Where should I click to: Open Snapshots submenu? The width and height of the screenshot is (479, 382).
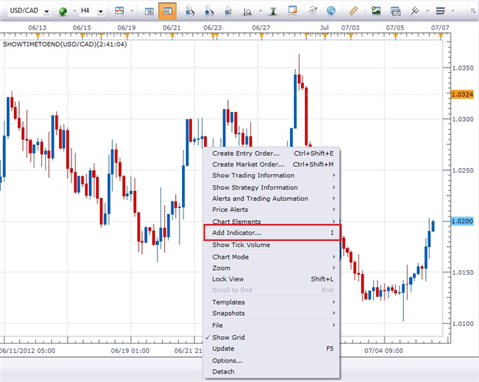(272, 313)
